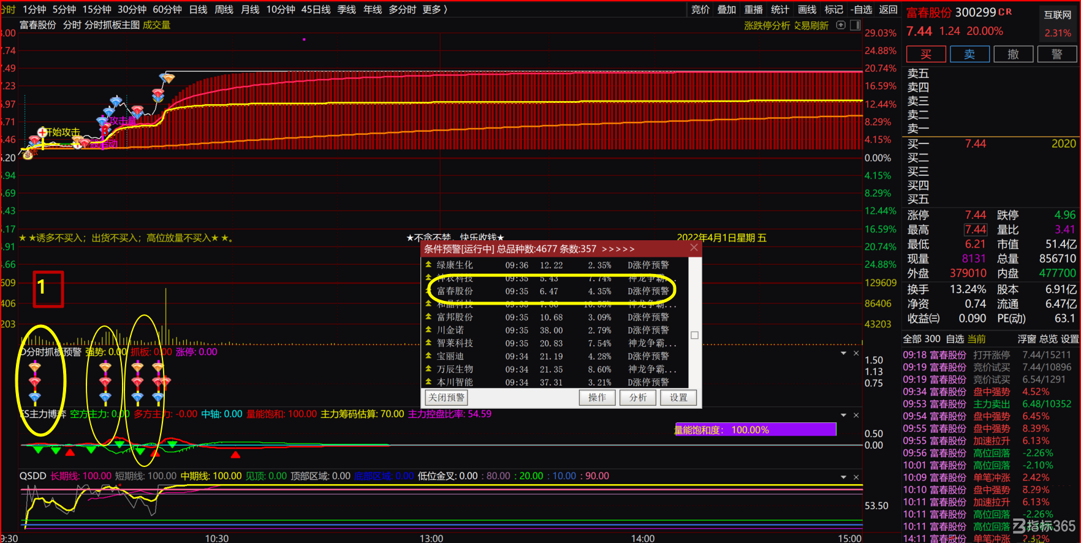
Task: Click alert icon beside 富邦股份 row
Action: (x=428, y=317)
